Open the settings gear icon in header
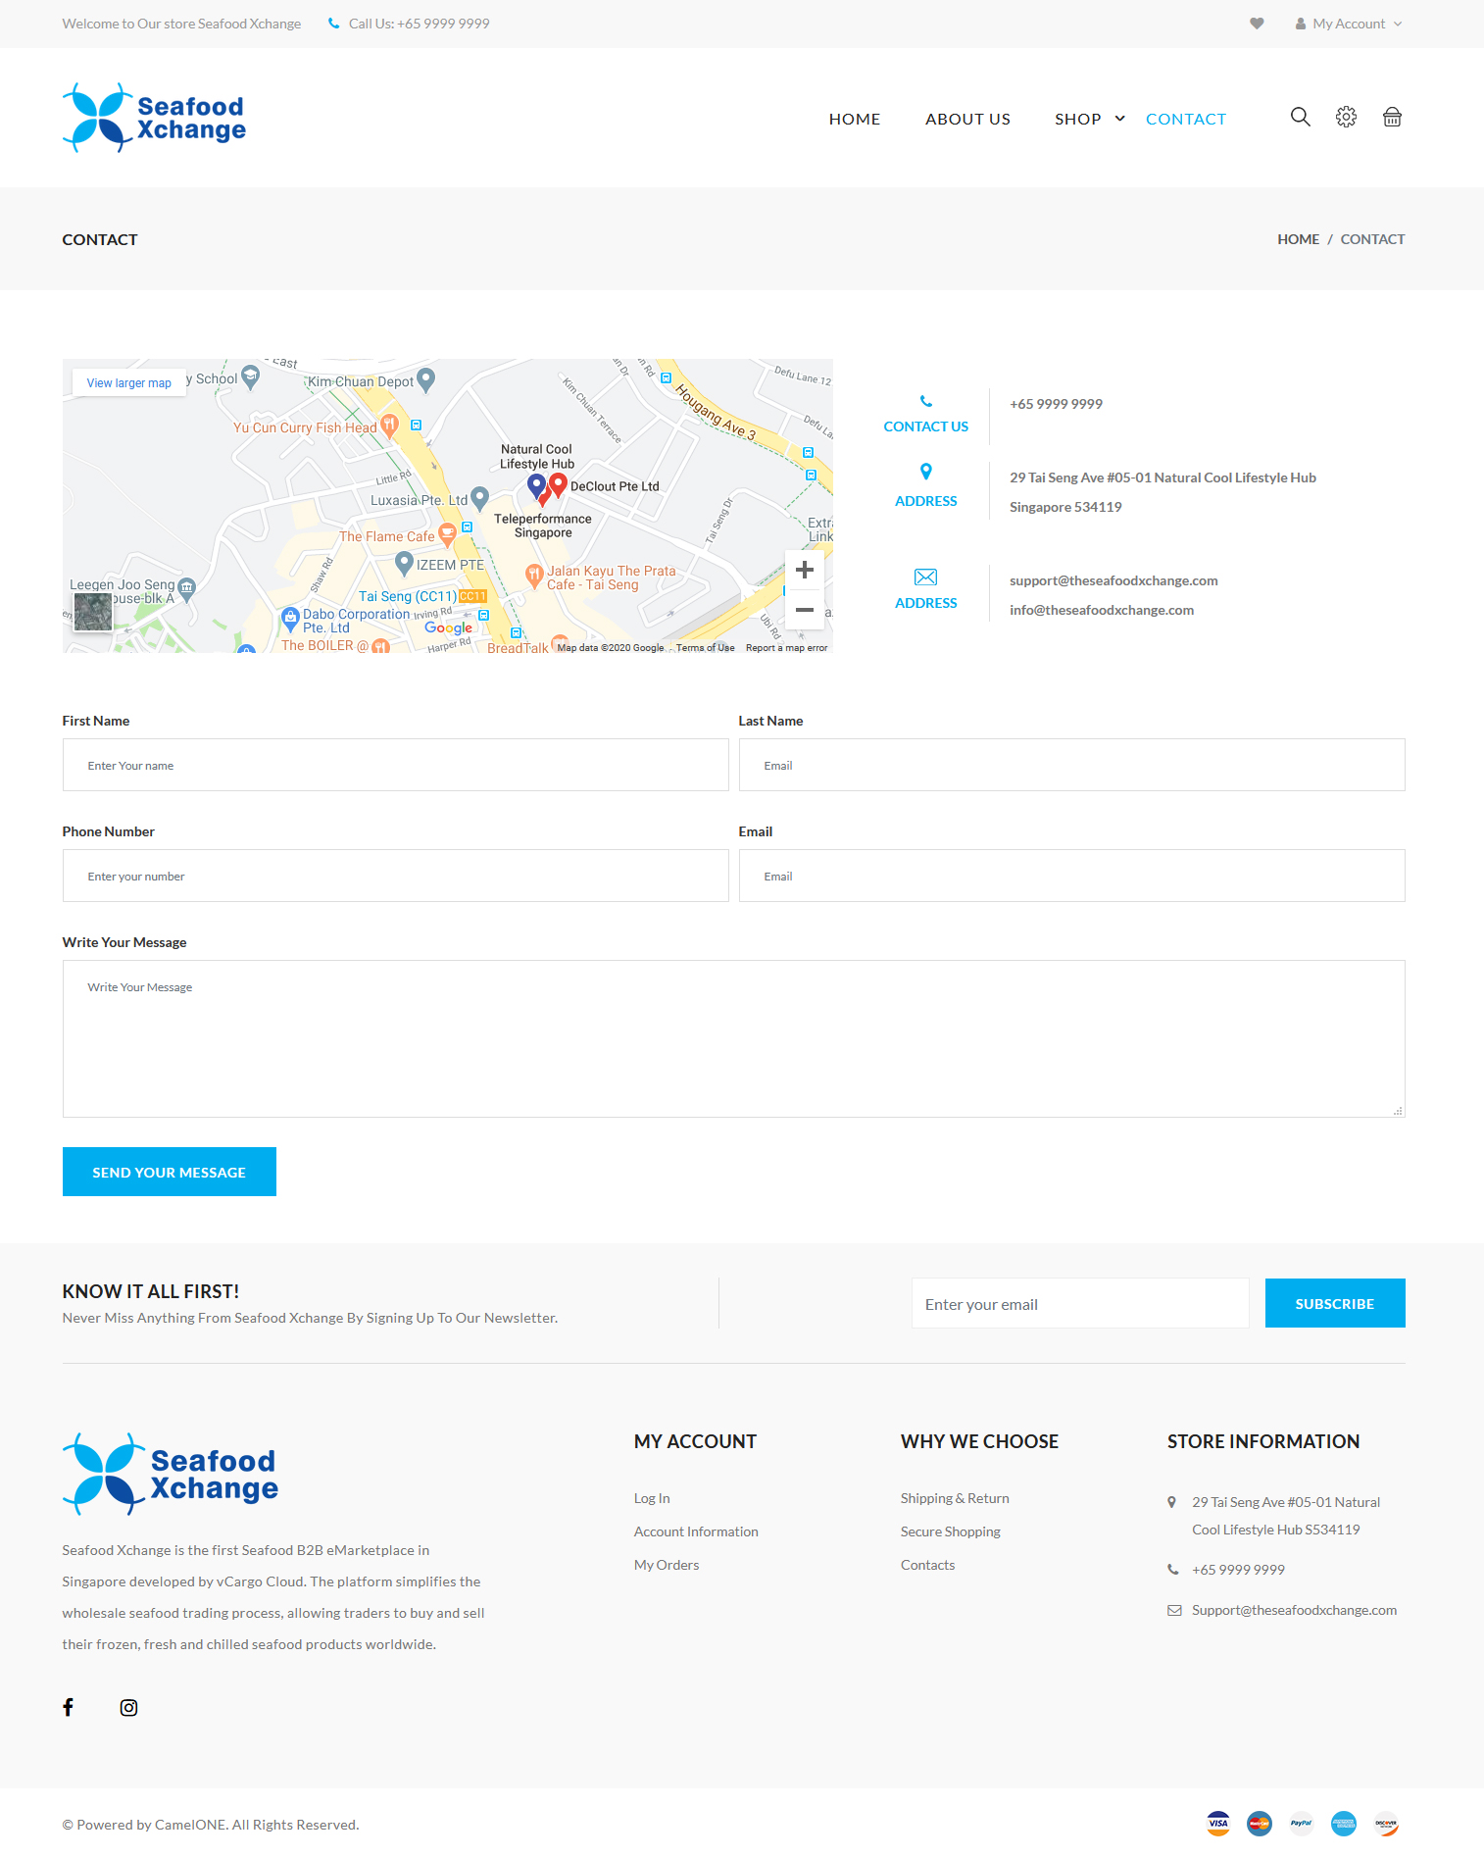Viewport: 1484px width, 1857px height. 1346,118
